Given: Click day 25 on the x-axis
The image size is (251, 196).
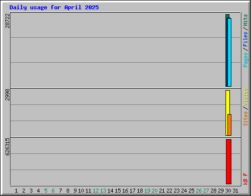Looking at the screenshot, I should click(191, 191).
